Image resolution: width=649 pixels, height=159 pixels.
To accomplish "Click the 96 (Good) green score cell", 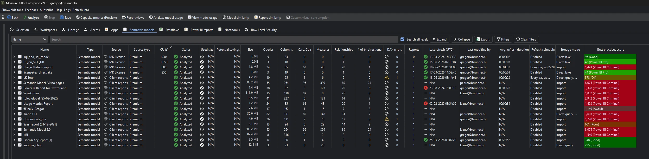I will tap(610, 57).
